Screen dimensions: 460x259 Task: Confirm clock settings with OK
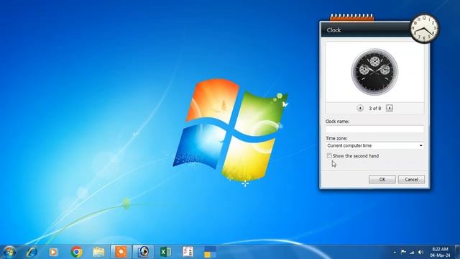tap(382, 179)
